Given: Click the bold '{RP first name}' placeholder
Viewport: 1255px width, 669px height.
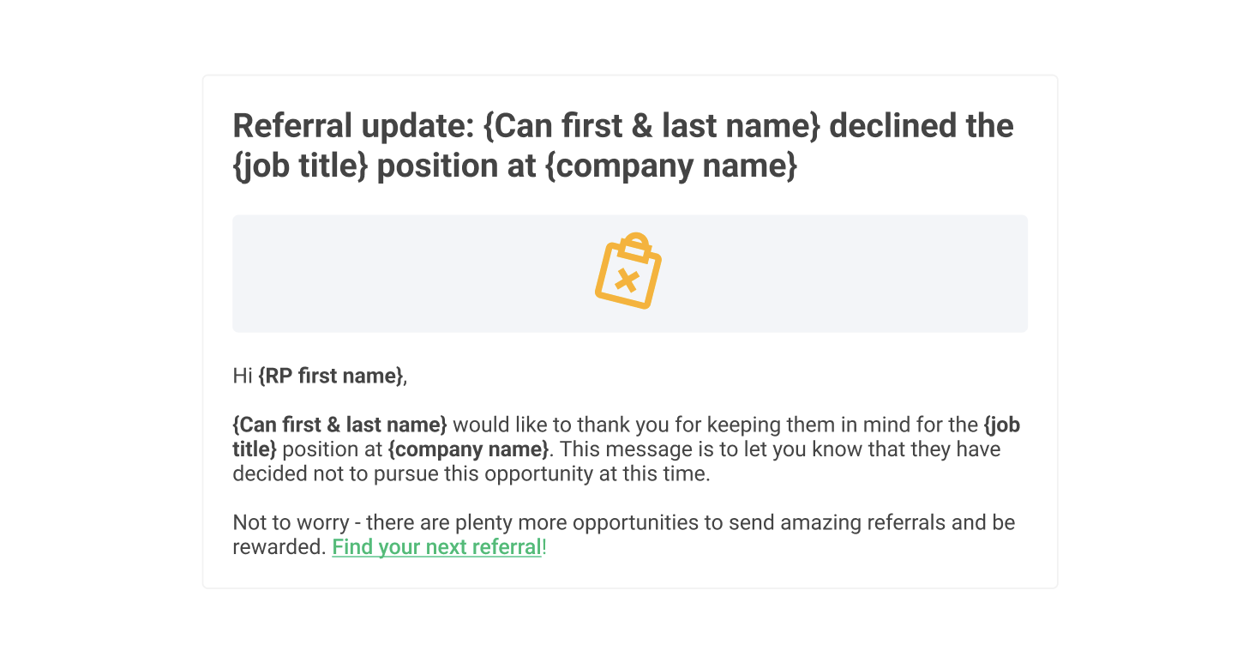Looking at the screenshot, I should click(330, 376).
